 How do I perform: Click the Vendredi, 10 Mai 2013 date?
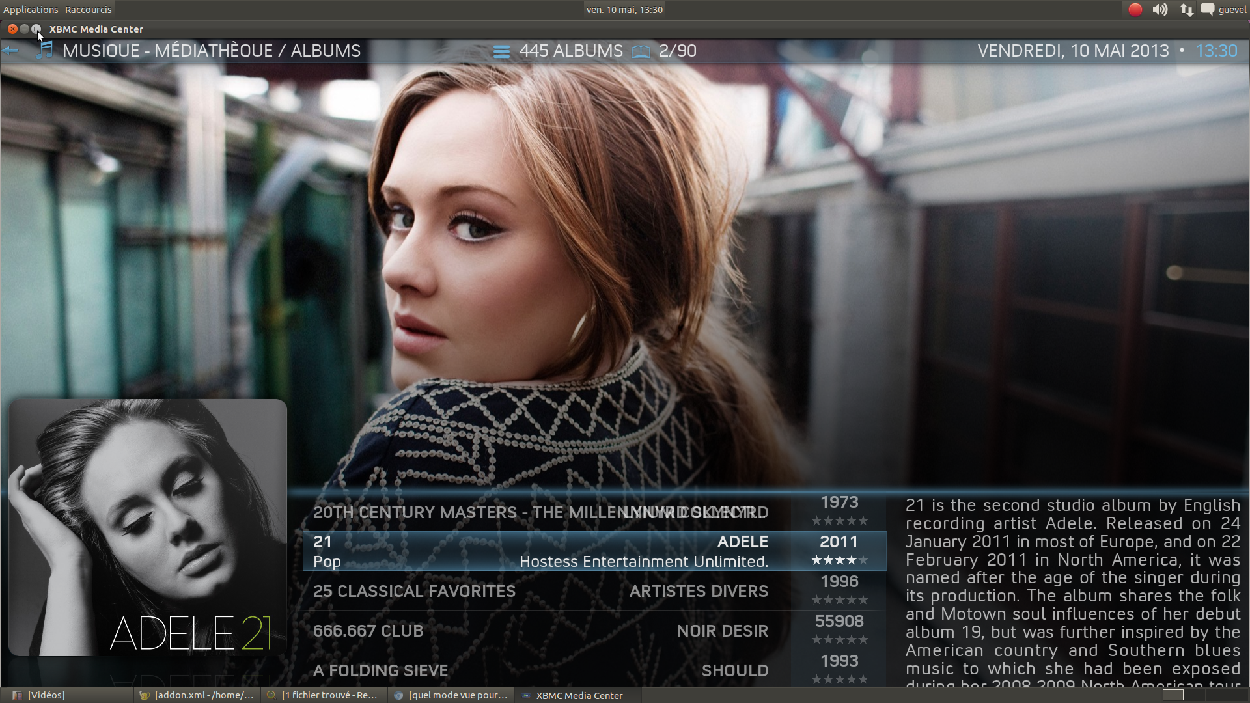coord(1073,51)
